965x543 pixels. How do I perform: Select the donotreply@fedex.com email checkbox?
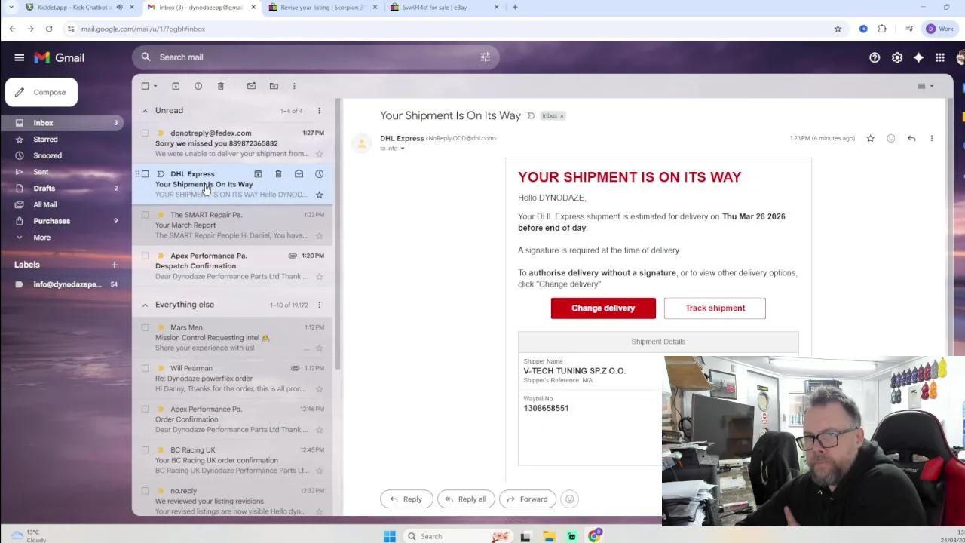[x=145, y=133]
